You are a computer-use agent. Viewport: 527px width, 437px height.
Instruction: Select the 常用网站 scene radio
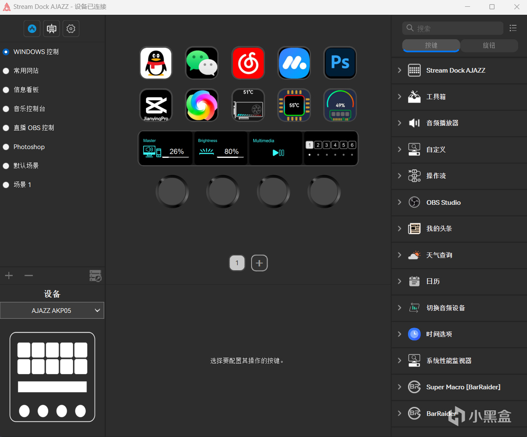coord(6,71)
